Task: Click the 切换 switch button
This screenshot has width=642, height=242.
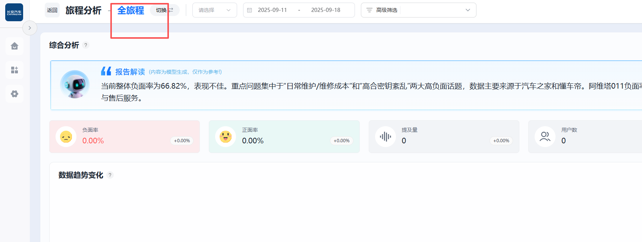Action: (164, 10)
